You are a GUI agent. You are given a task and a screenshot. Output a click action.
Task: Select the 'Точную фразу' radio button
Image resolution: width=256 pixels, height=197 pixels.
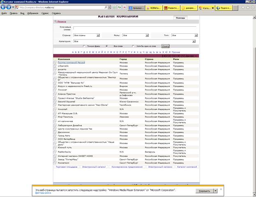coord(84,46)
